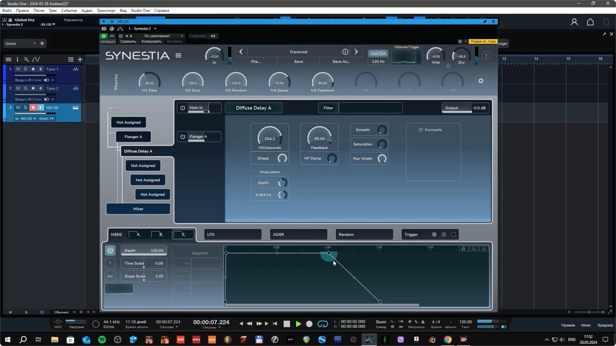The image size is (616, 346).
Task: Open the wrench options in the track toolbar
Action: 26,59
